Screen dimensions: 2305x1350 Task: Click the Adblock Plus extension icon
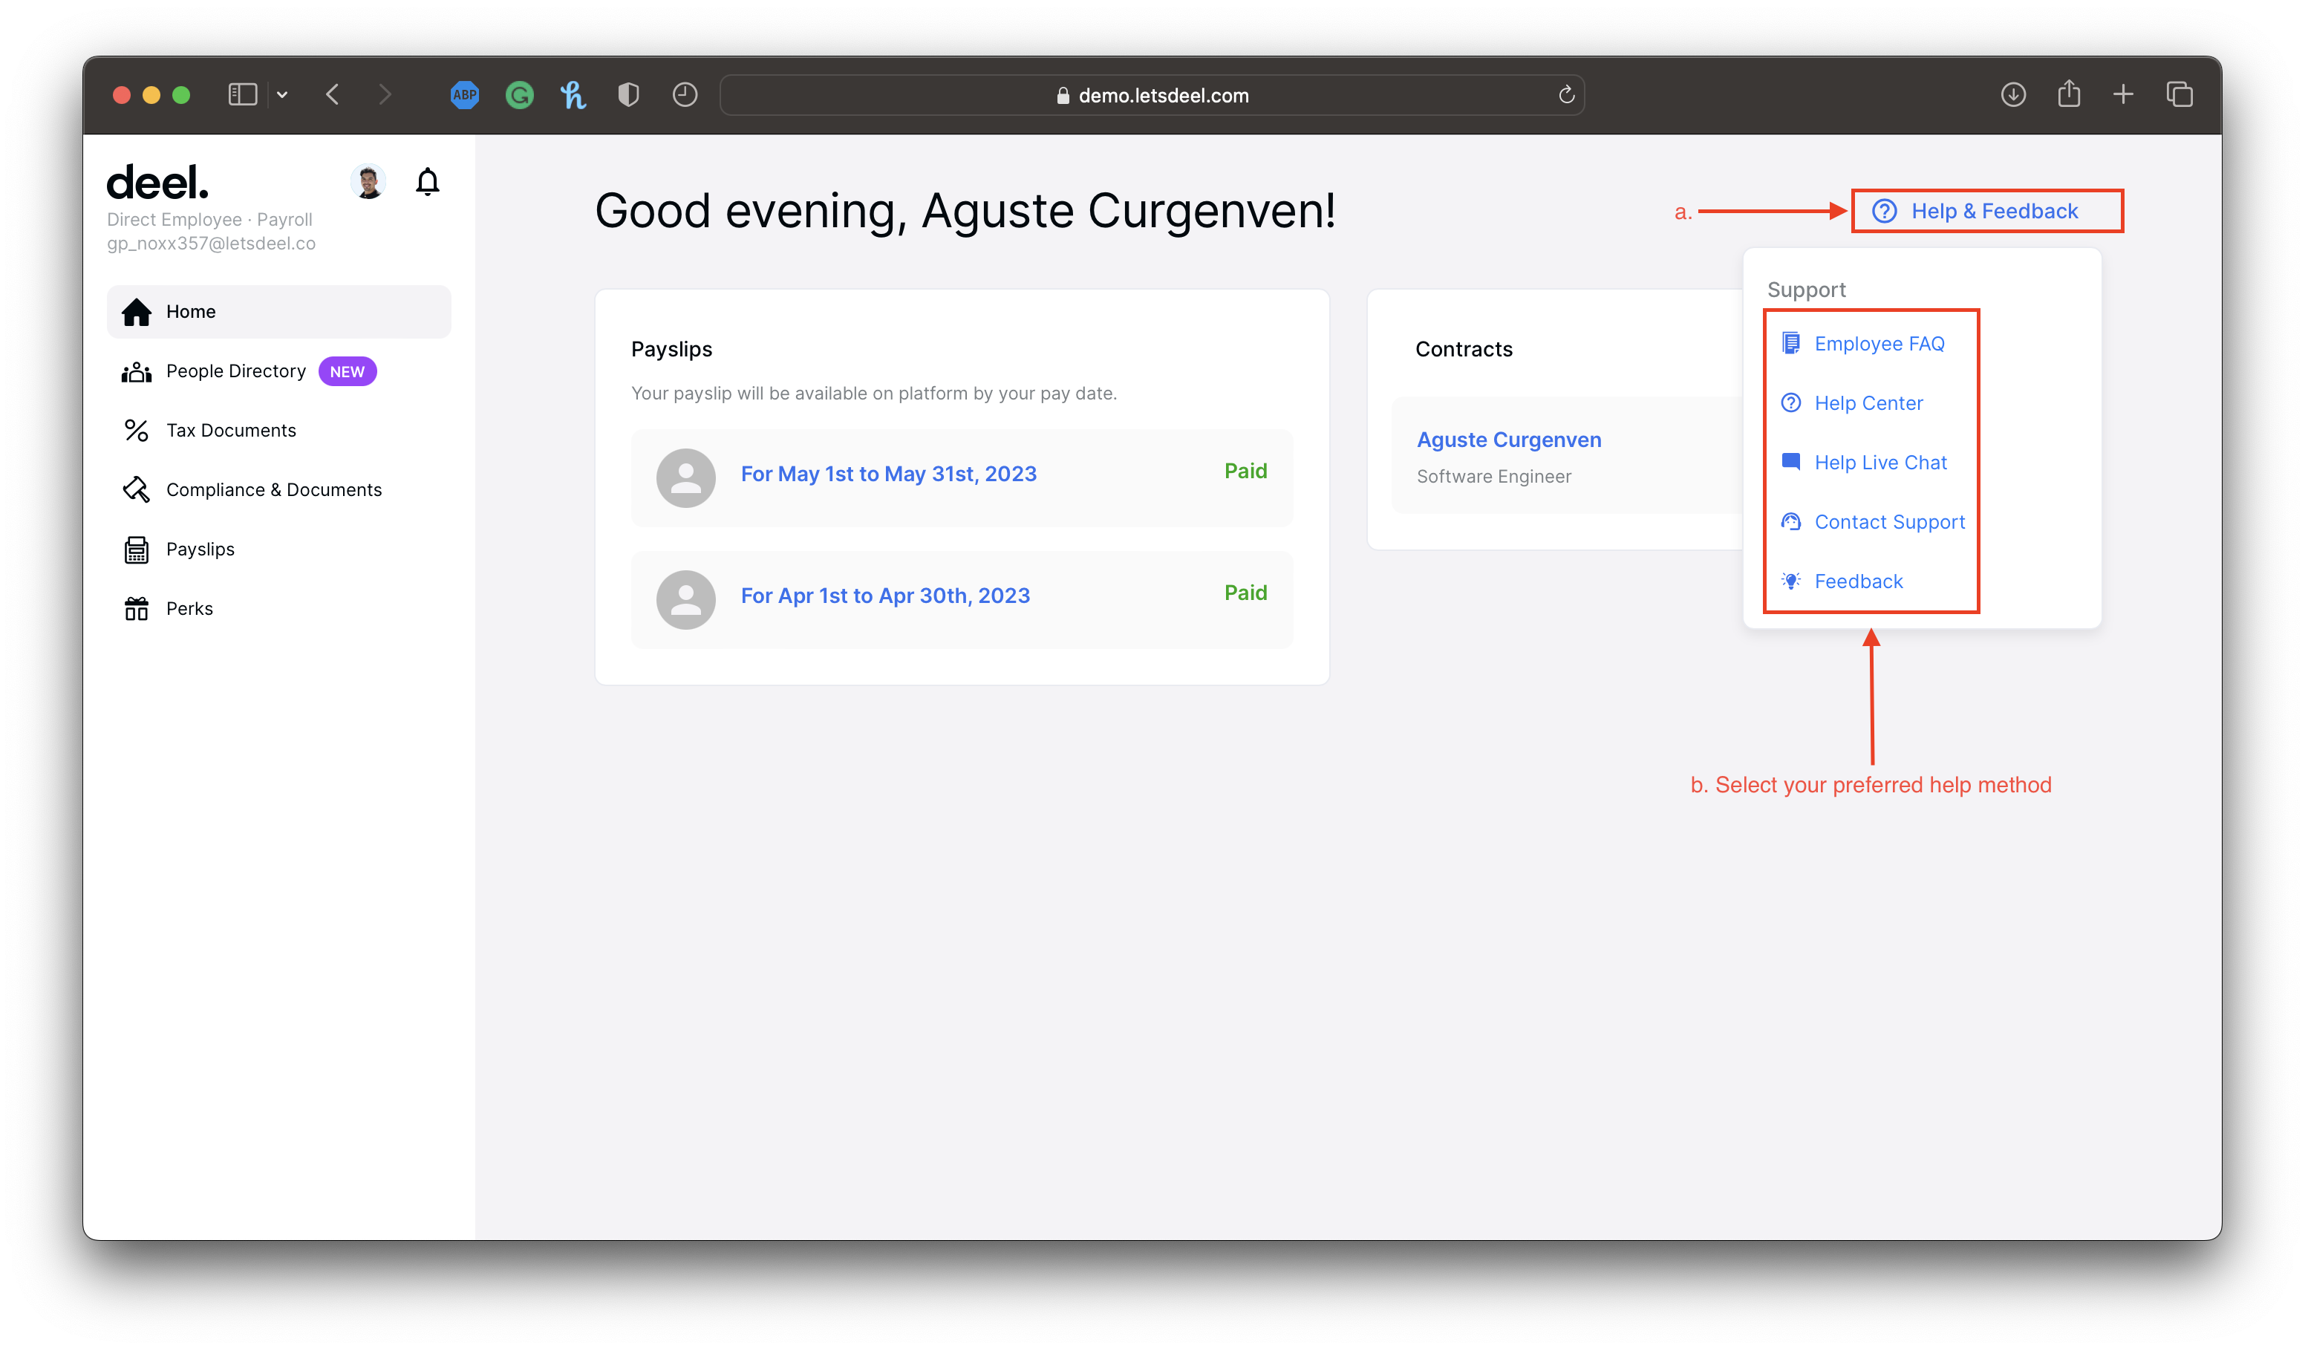click(465, 94)
